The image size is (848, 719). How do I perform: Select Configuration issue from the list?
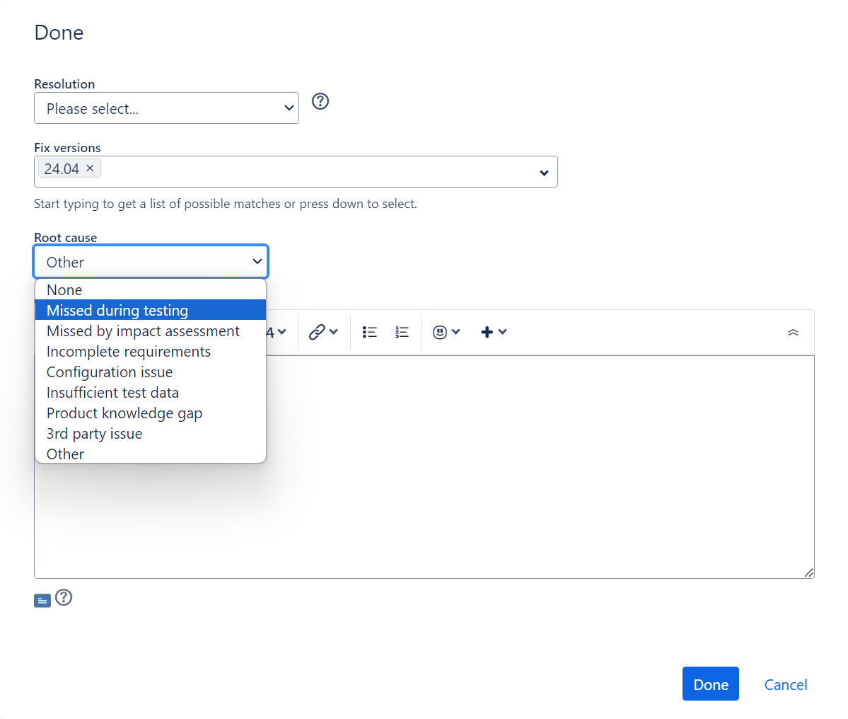[109, 372]
